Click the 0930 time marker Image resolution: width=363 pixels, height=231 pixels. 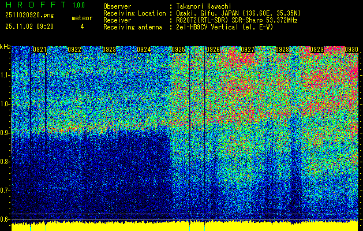coord(351,50)
